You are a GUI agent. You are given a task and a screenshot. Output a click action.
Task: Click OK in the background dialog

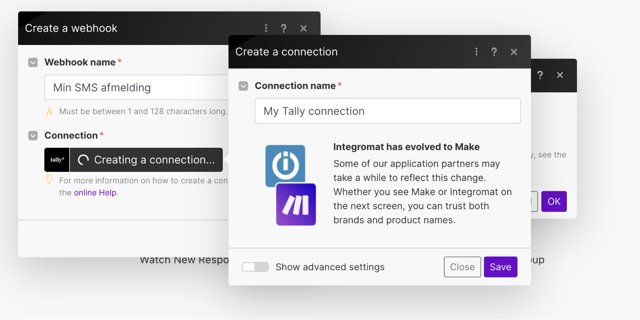click(x=554, y=202)
